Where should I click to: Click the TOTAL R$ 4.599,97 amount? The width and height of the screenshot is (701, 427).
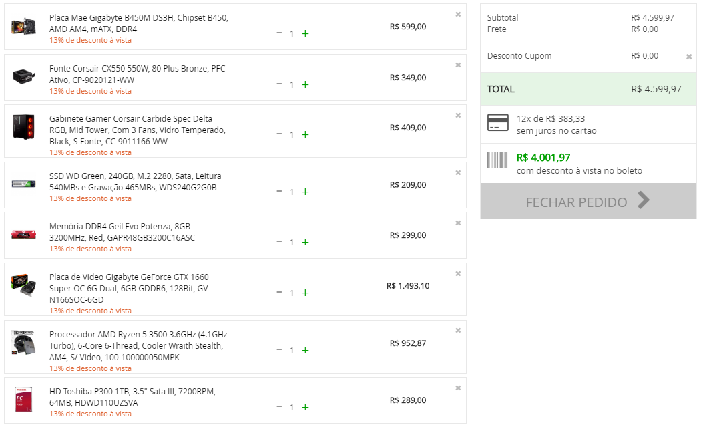(x=656, y=89)
